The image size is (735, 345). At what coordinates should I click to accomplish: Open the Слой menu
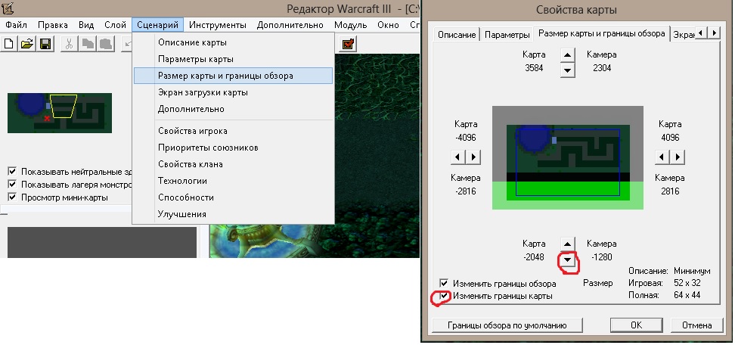point(115,25)
